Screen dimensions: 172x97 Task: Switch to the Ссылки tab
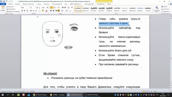tap(39, 4)
